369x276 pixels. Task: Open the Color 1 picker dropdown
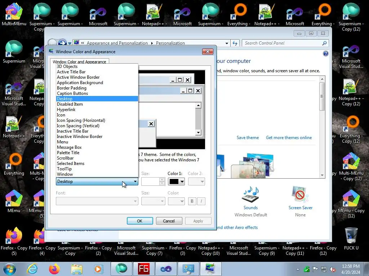(176, 181)
